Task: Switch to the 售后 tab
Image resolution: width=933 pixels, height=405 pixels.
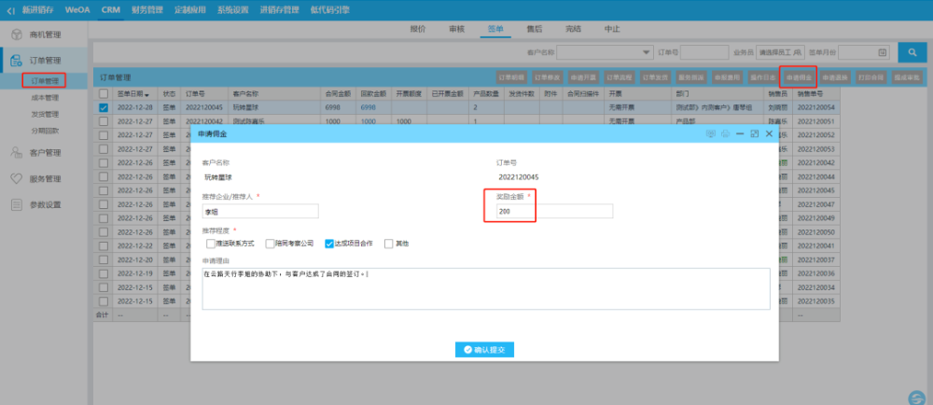Action: (x=535, y=29)
